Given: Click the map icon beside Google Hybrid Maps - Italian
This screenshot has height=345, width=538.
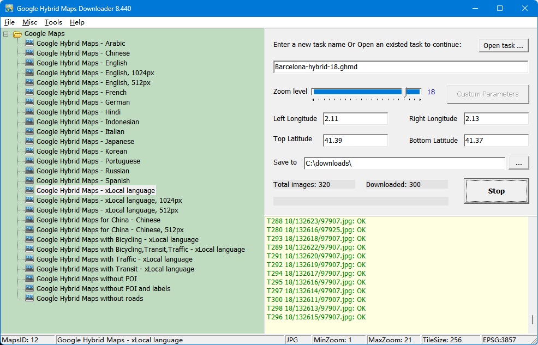Looking at the screenshot, I should click(x=29, y=131).
